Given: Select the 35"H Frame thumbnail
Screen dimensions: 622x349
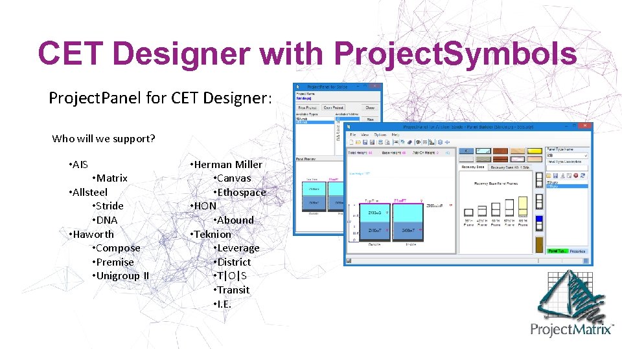Looking at the screenshot, I should [x=468, y=213].
